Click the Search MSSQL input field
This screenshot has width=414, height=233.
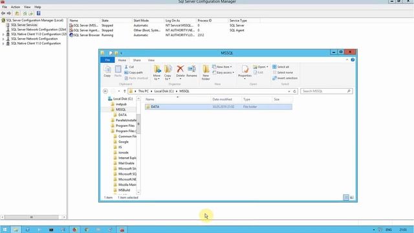coord(326,91)
